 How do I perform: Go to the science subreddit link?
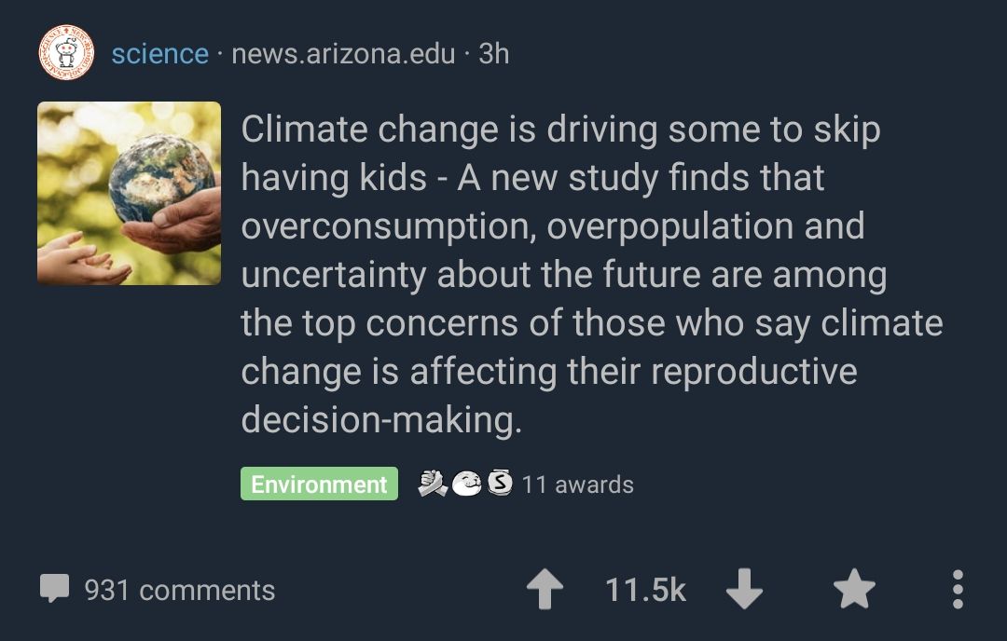[159, 54]
